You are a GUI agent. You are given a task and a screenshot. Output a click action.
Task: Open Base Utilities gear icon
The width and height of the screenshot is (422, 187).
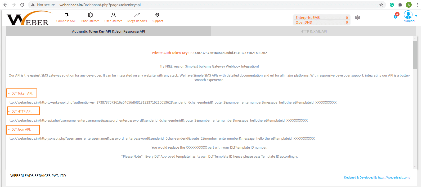90,15
